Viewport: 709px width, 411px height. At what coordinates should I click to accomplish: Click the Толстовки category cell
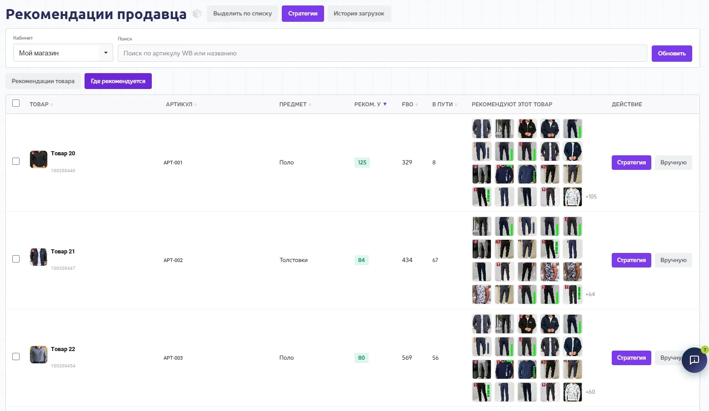point(294,260)
